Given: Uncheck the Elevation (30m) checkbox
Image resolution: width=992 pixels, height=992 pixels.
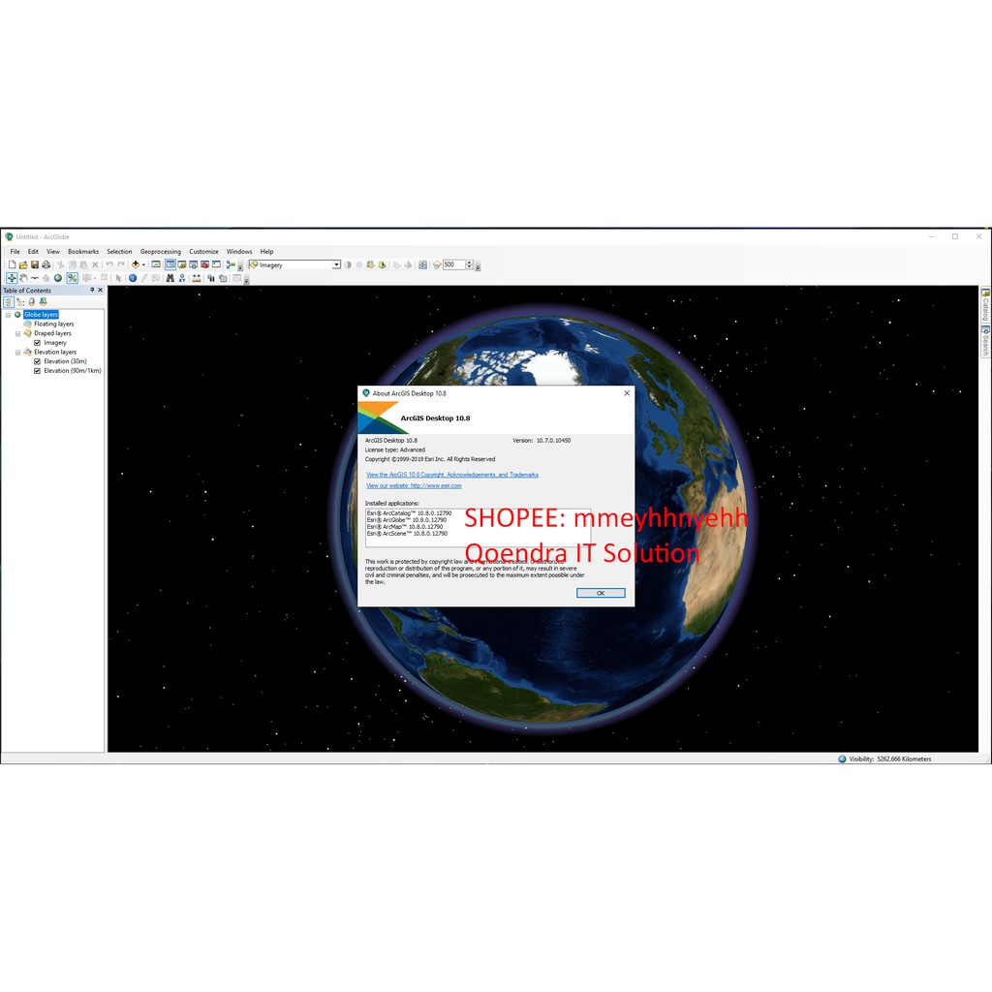Looking at the screenshot, I should (37, 361).
